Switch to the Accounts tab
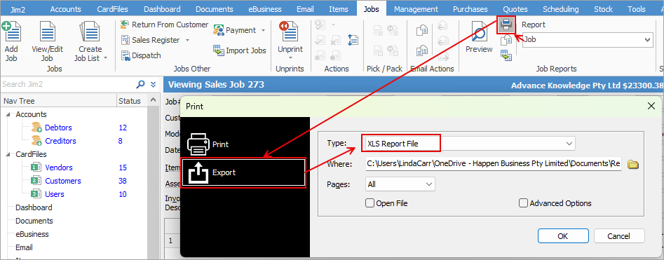Screen dimensions: 664x260 click(x=66, y=9)
